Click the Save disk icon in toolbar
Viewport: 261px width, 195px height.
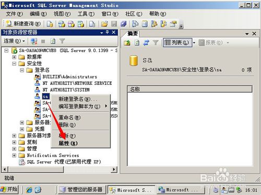114,24
